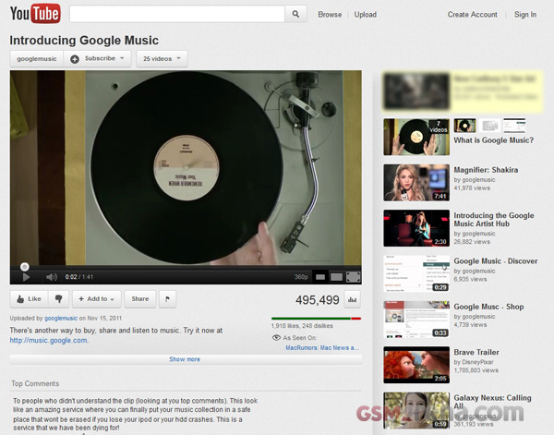Image resolution: width=554 pixels, height=435 pixels.
Task: Expand the 25 videos dropdown
Action: (x=162, y=59)
